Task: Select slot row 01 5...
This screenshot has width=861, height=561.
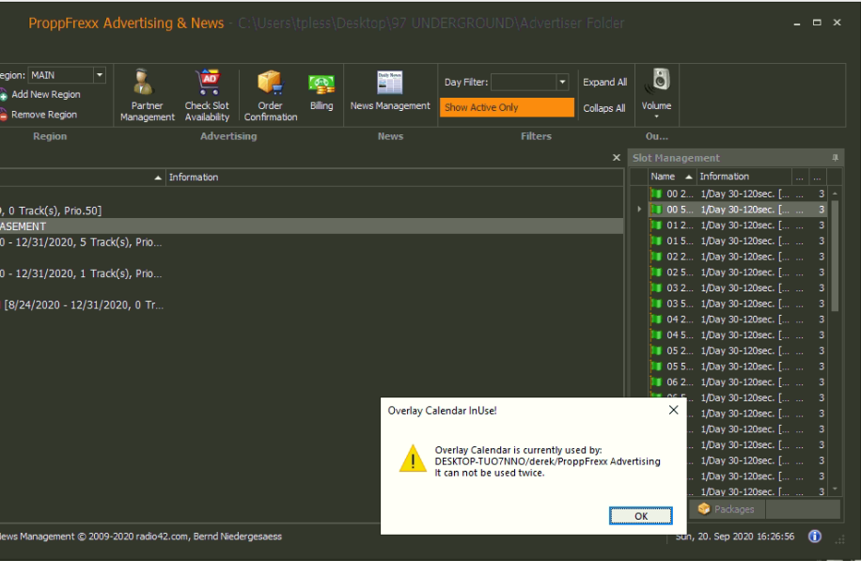Action: tap(737, 241)
